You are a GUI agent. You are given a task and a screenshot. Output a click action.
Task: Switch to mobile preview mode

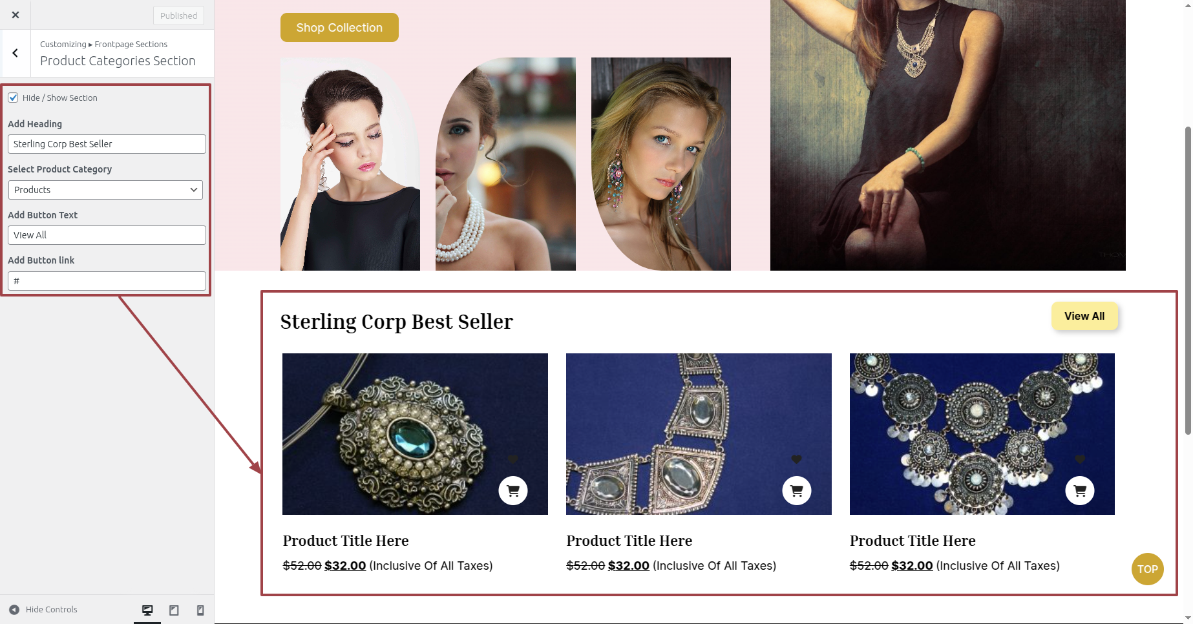click(x=200, y=610)
